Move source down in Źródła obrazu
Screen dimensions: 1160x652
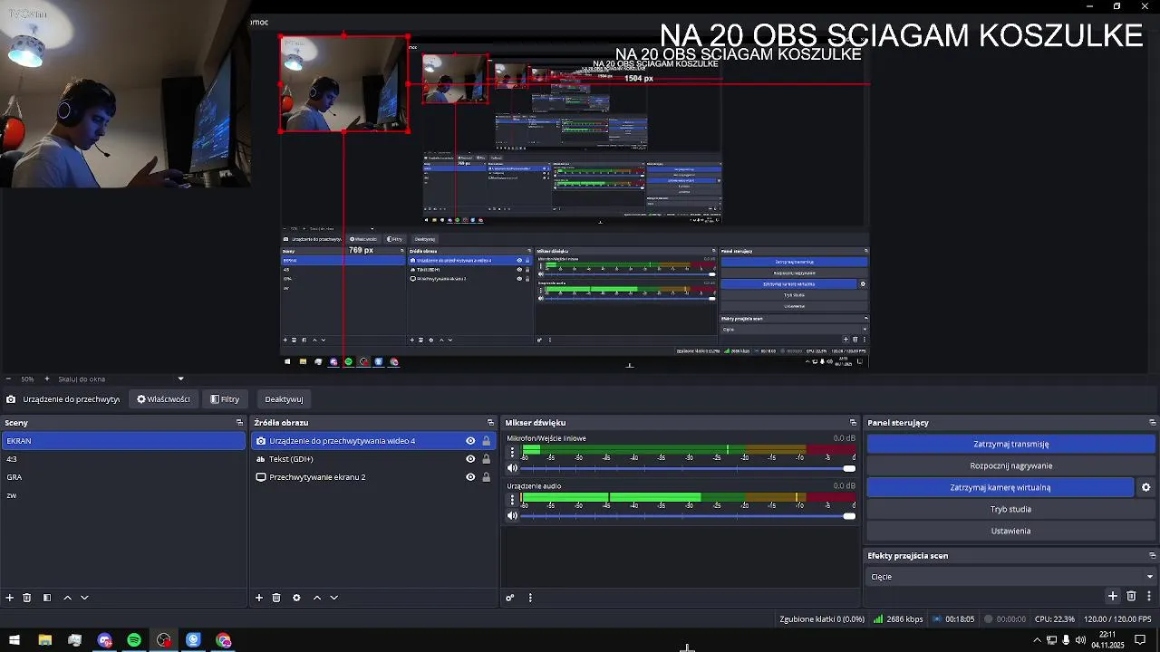tap(334, 598)
